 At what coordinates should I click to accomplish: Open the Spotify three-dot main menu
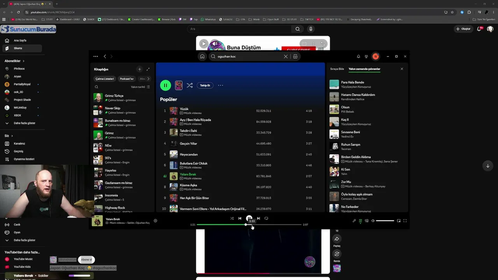pyautogui.click(x=96, y=56)
